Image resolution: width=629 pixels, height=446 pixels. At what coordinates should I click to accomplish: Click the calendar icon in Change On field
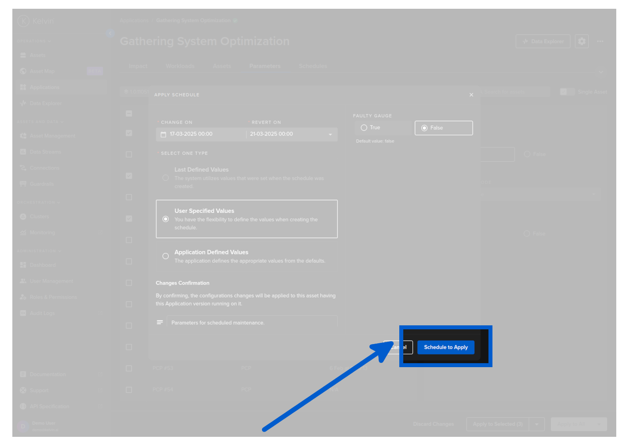coord(163,135)
